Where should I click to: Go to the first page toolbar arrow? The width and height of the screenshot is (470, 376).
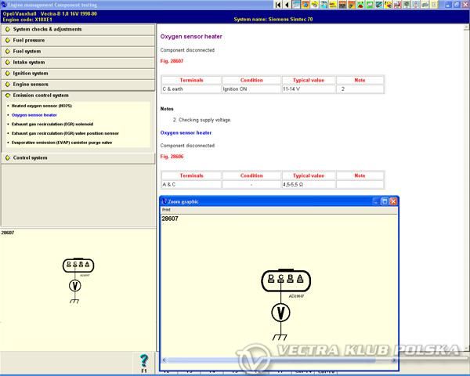click(x=278, y=5)
